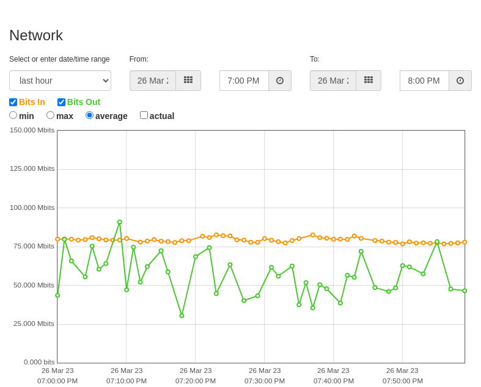The image size is (481, 387).
Task: Click the To date field
Action: pyautogui.click(x=333, y=81)
